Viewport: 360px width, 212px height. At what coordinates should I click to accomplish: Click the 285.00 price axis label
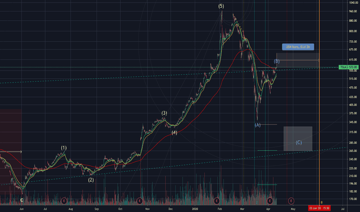tap(353, 143)
